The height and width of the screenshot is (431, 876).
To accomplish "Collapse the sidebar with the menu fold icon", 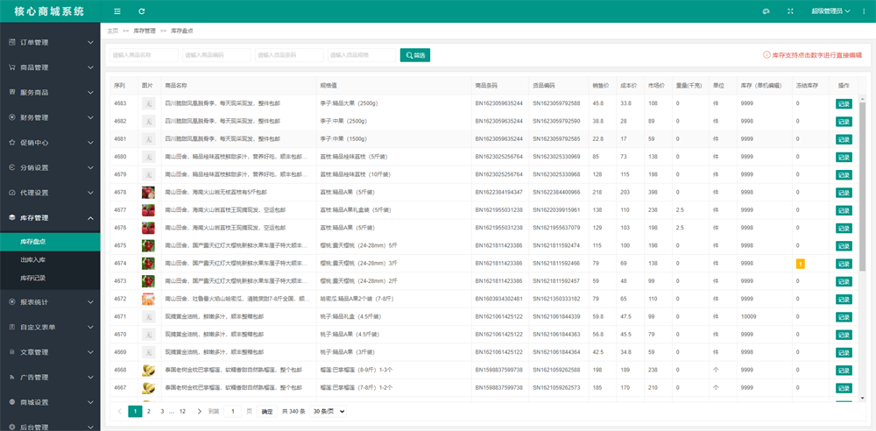I will [117, 11].
